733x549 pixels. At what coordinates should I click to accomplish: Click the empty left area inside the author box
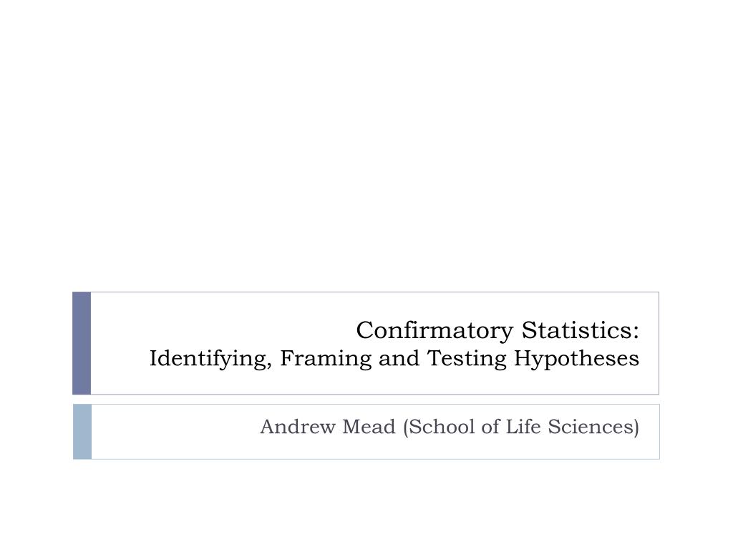(x=173, y=432)
